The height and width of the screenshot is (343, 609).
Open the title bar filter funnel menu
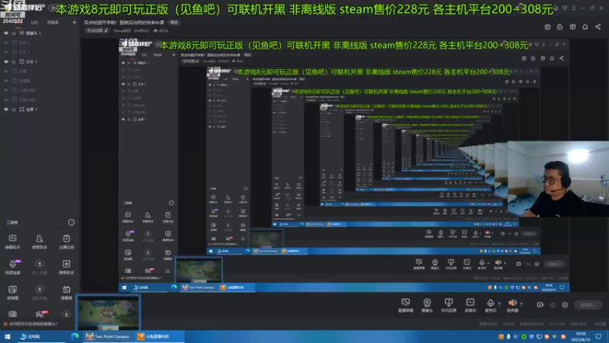pos(564,8)
